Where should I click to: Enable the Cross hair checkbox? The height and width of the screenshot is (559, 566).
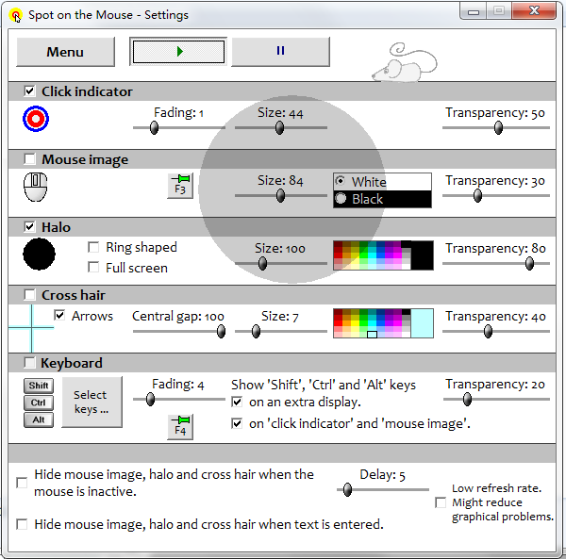coord(29,295)
